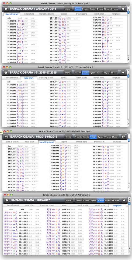Open transit ends tab, January 2015 window
This screenshot has width=132, height=260.
pyautogui.click(x=99, y=14)
